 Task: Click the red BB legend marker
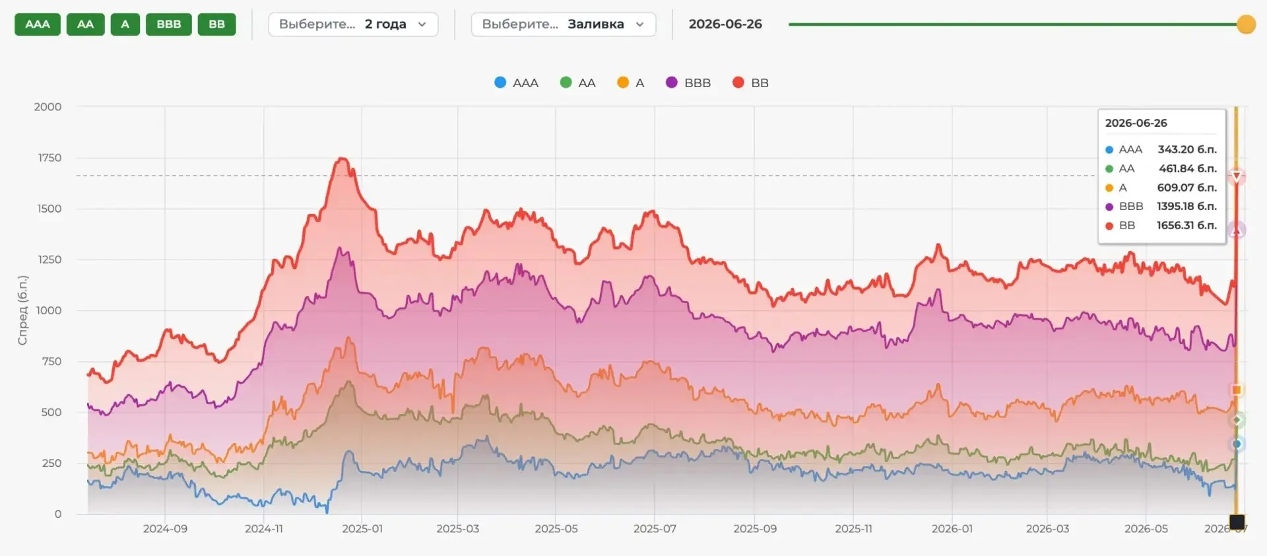point(738,83)
